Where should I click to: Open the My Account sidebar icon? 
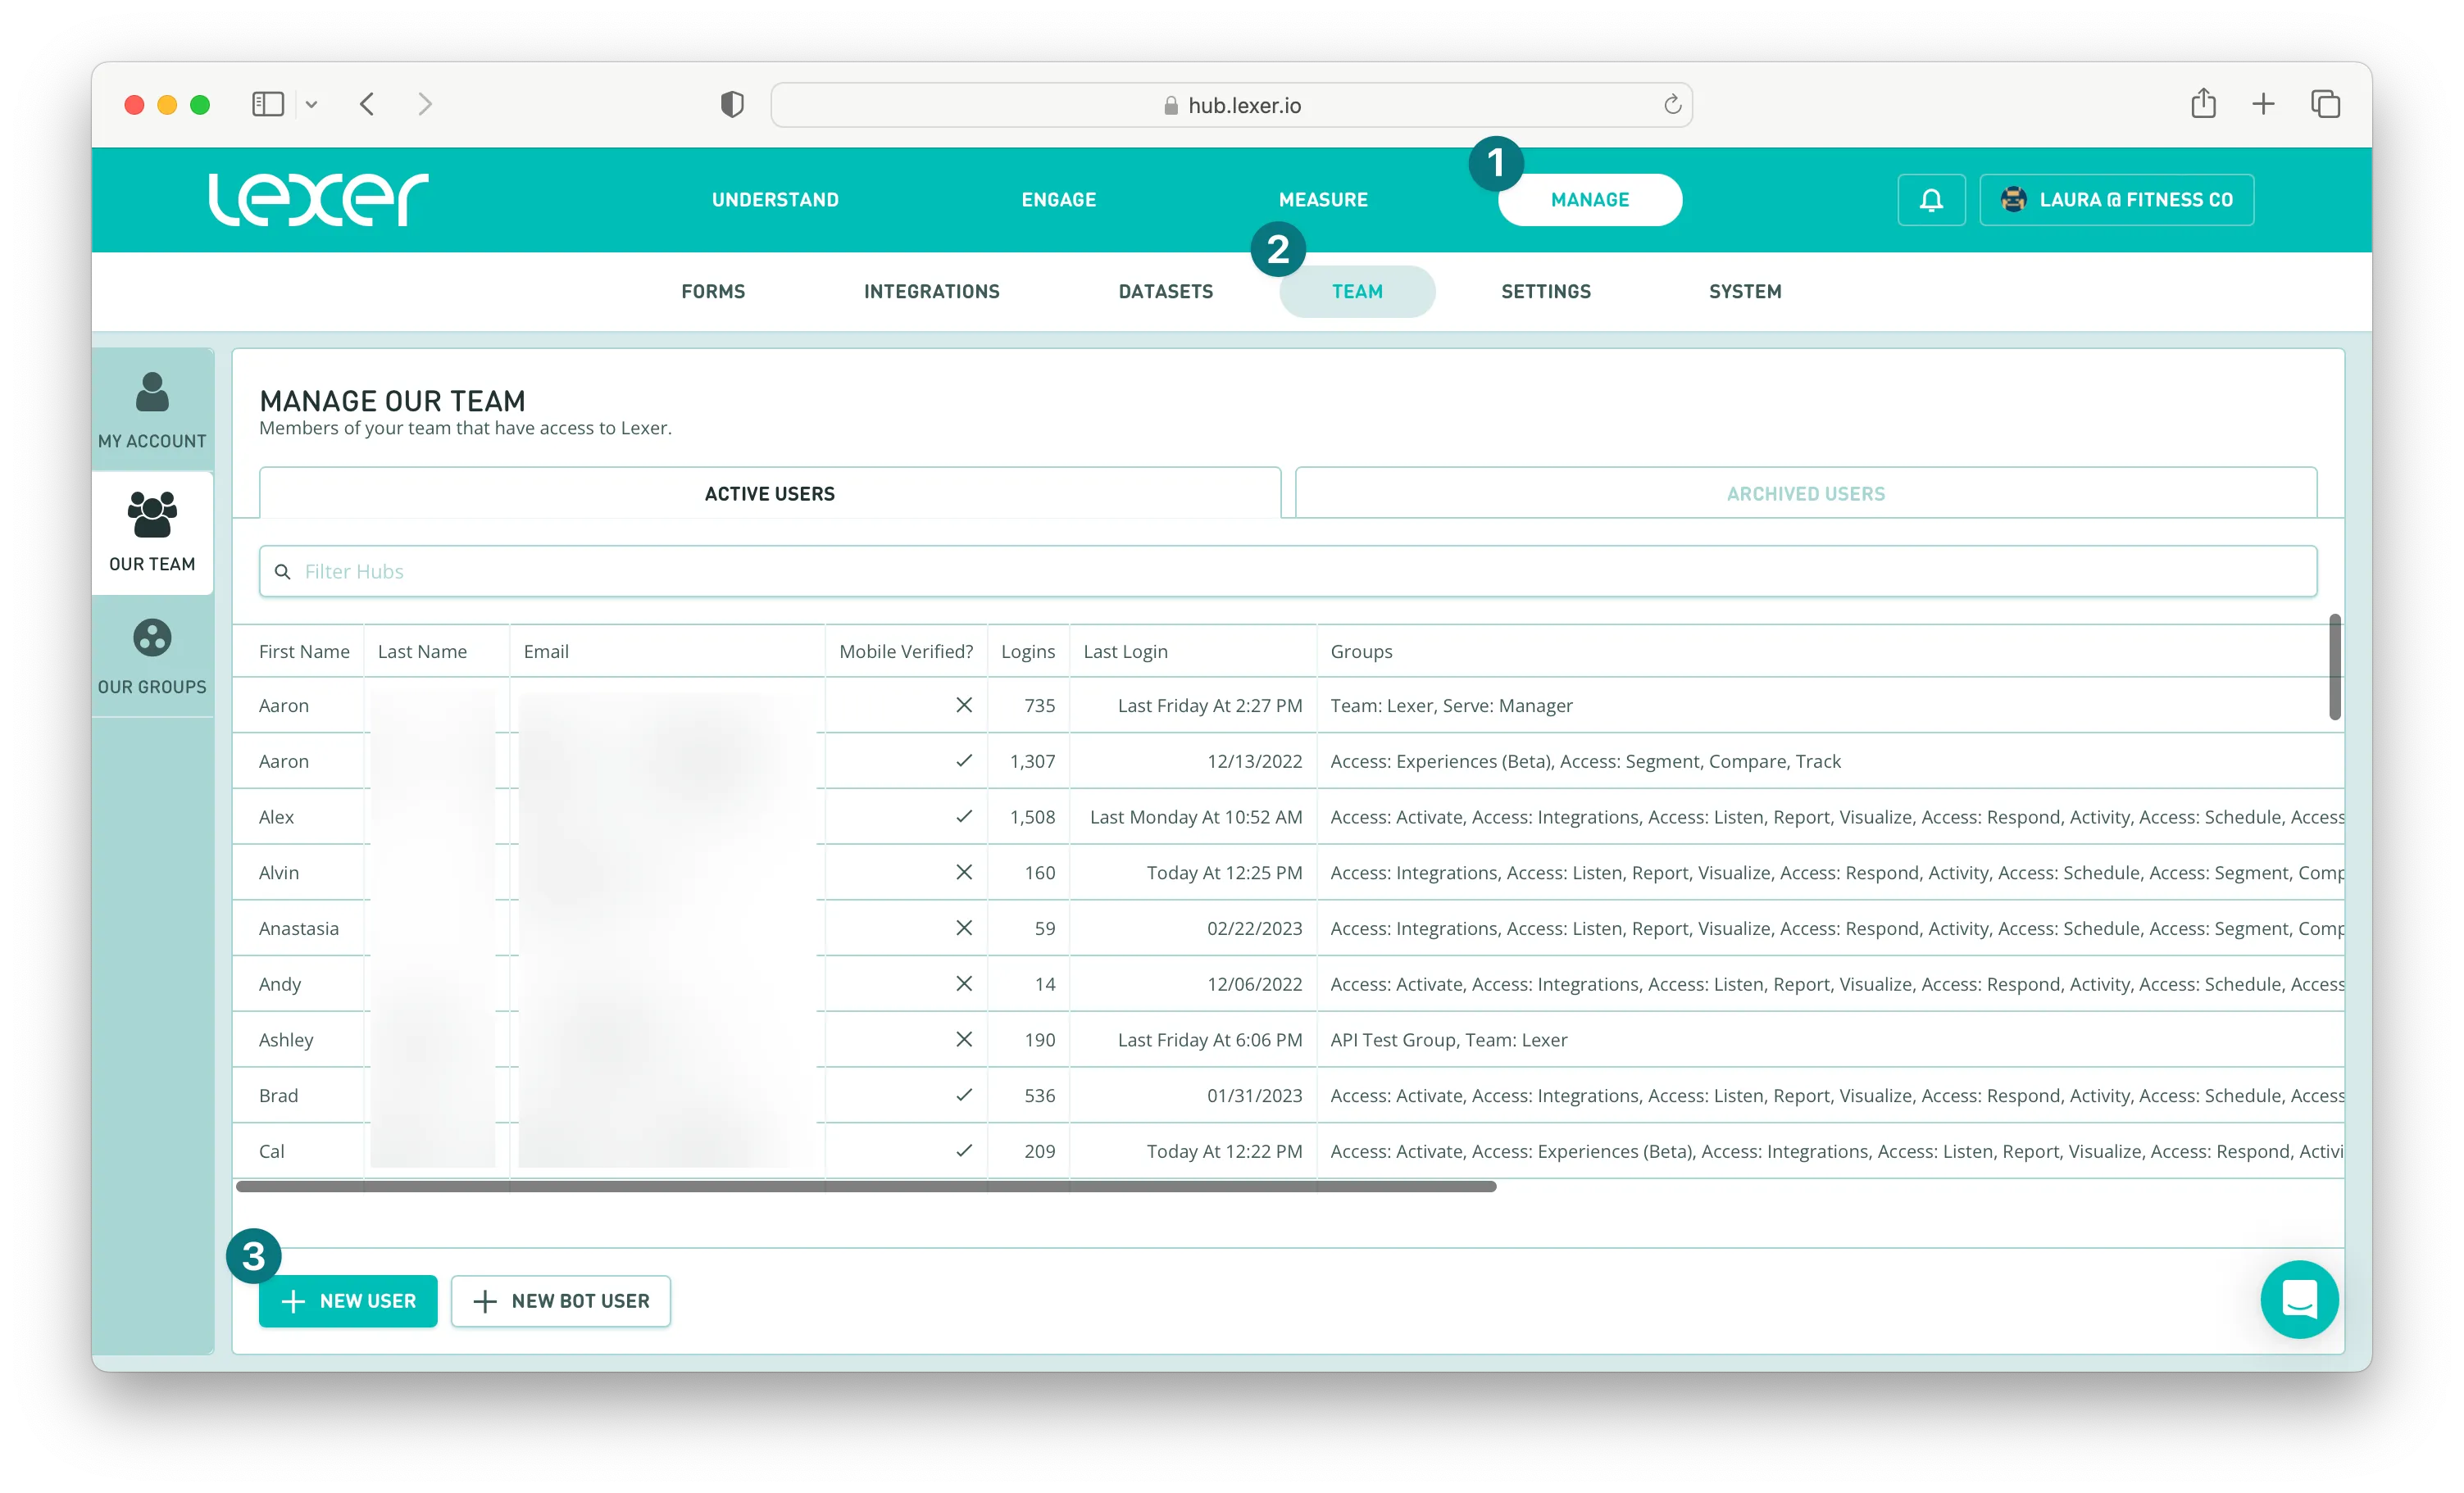point(152,393)
